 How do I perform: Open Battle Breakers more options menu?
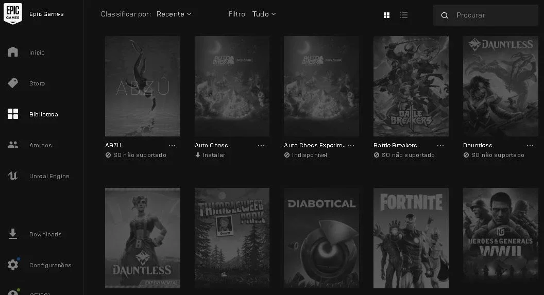pyautogui.click(x=440, y=146)
